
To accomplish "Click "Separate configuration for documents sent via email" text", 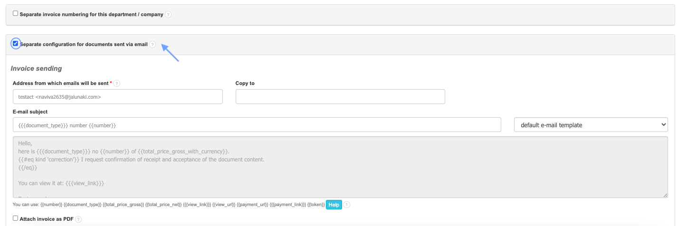I will click(84, 45).
